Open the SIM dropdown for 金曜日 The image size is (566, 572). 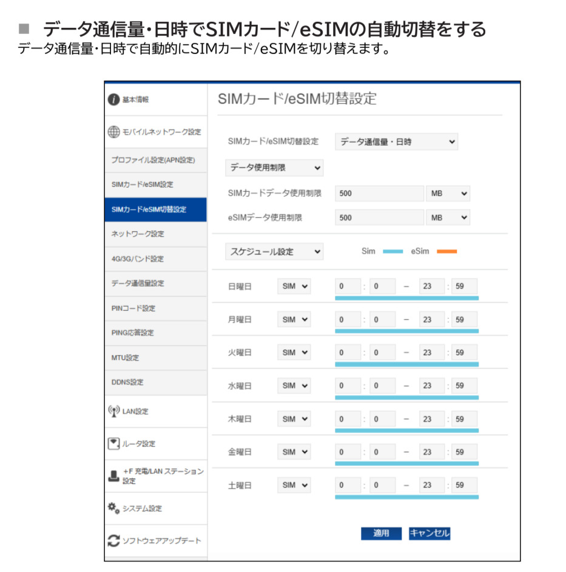click(294, 452)
